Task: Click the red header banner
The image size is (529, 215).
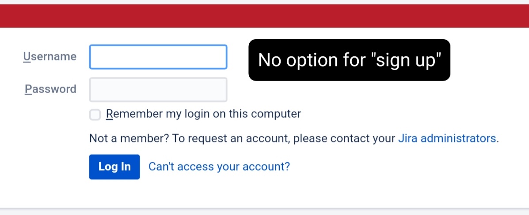Action: [264, 16]
